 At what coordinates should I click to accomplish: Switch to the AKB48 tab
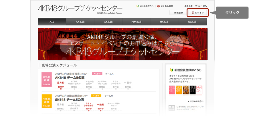point(80,22)
